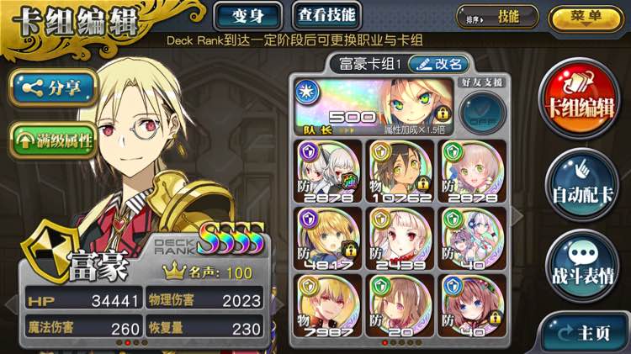Screen dimensions: 631x354
Task: Open the 排序 技能 sort dropdown
Action: point(497,18)
